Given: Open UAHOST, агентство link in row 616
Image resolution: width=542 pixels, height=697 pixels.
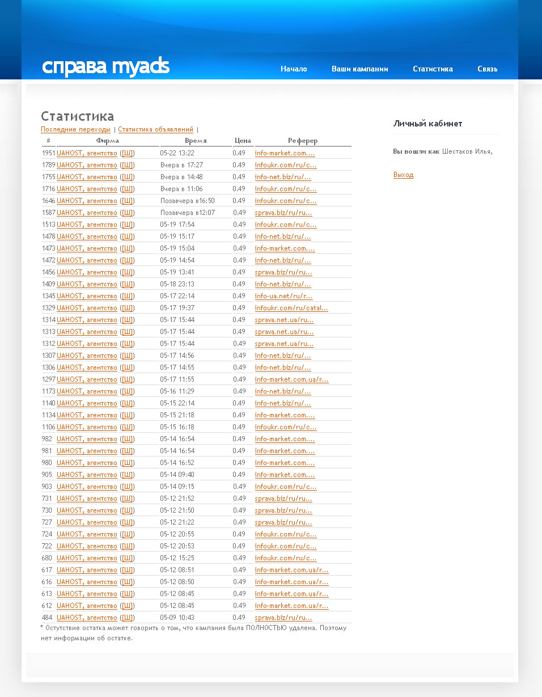Looking at the screenshot, I should coord(87,582).
